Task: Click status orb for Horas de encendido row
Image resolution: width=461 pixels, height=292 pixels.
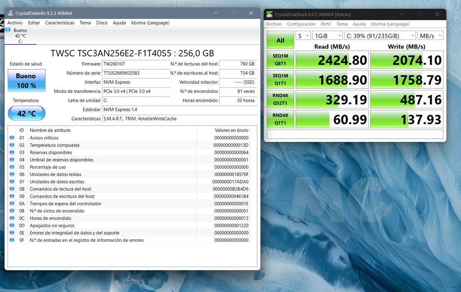Action: tap(12, 218)
